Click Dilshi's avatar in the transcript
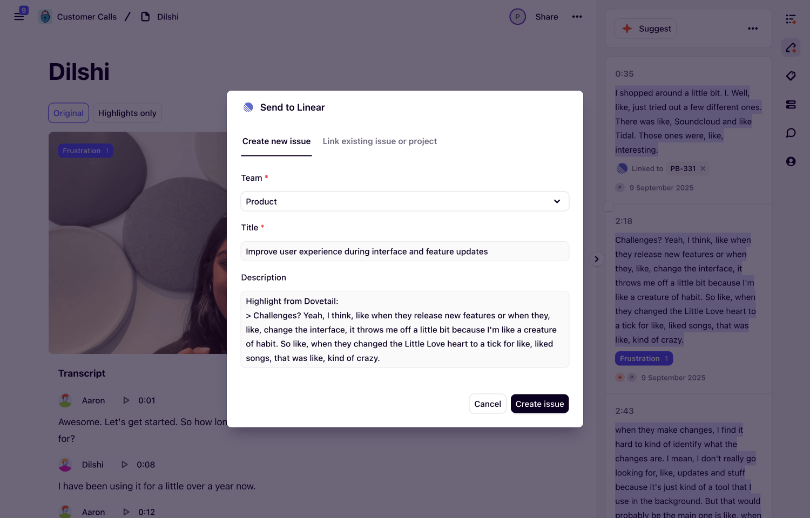The image size is (810, 518). point(65,465)
